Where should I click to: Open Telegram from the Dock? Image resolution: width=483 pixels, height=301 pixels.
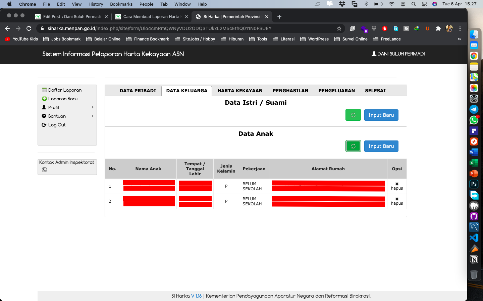click(x=474, y=109)
